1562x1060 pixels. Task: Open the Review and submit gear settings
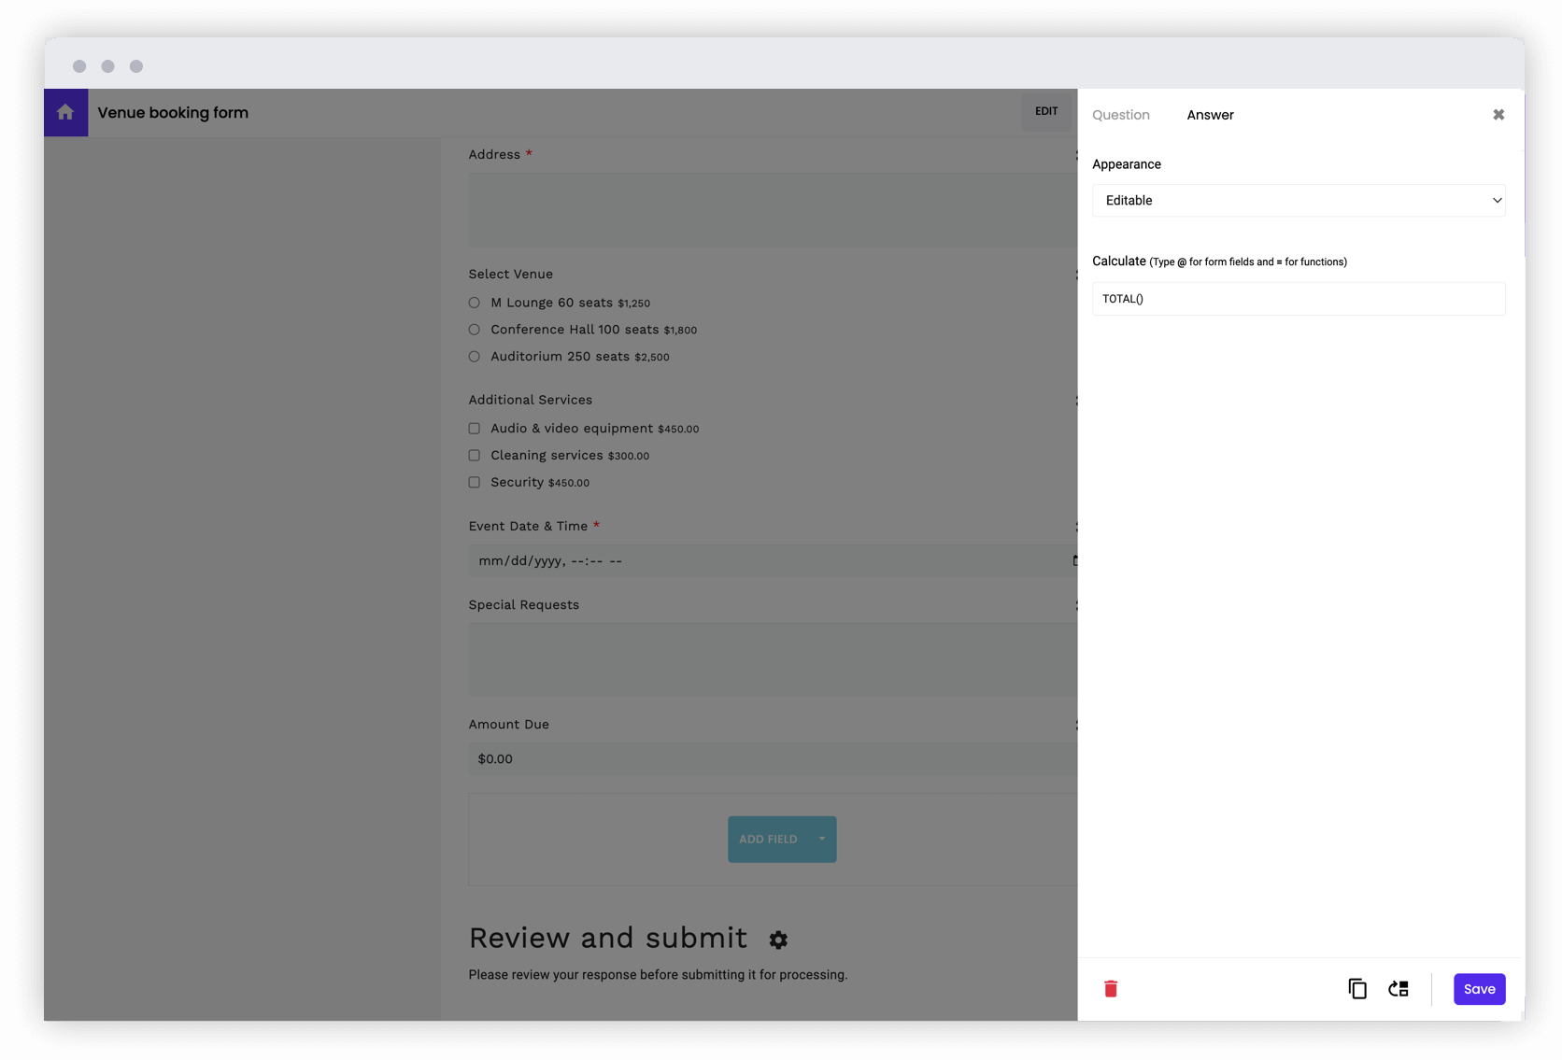778,940
